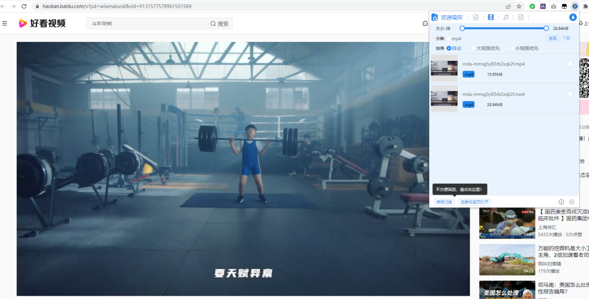Select the document filter icon in sniffer
This screenshot has width=589, height=299.
520,17
